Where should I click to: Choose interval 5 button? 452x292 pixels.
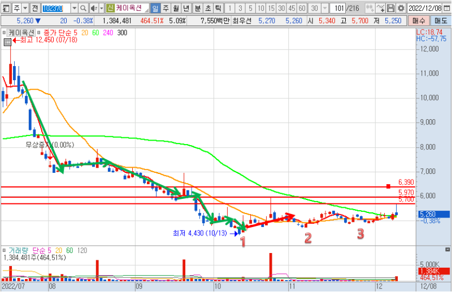point(250,8)
